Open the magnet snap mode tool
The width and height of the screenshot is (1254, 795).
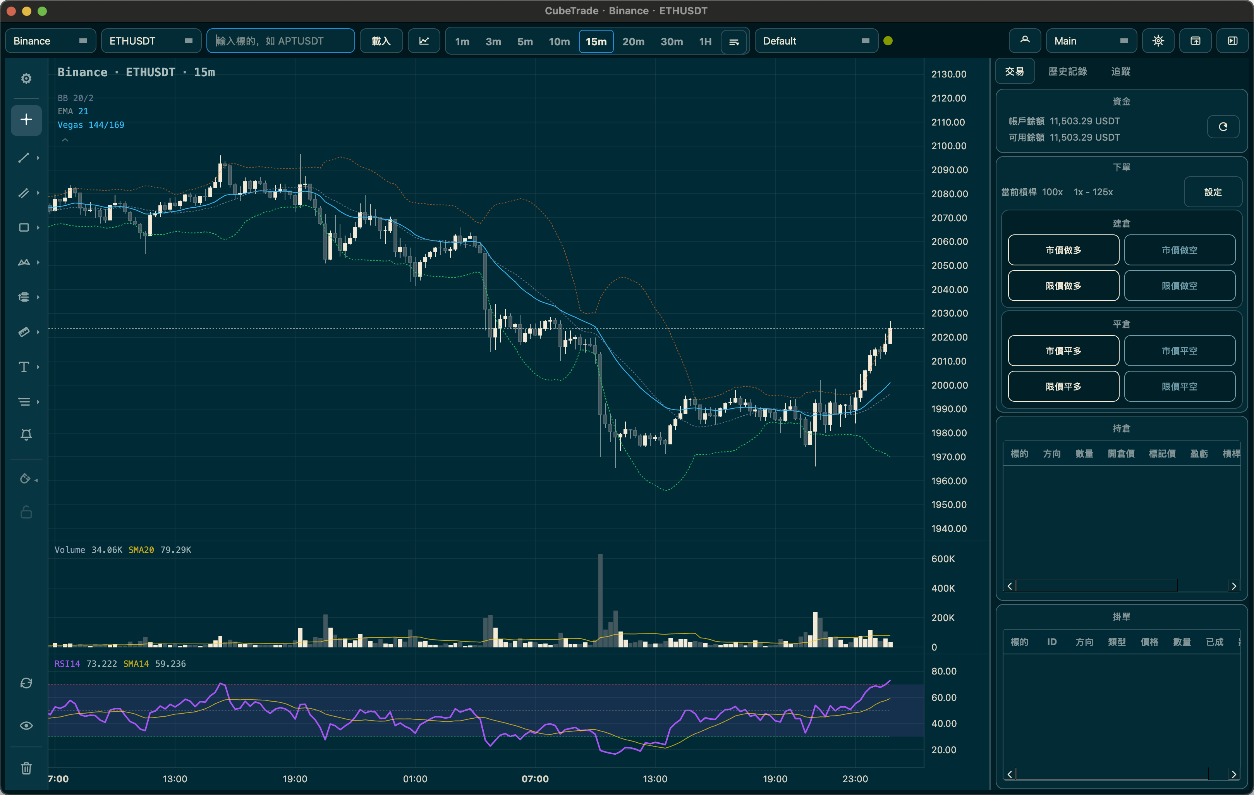coord(25,478)
